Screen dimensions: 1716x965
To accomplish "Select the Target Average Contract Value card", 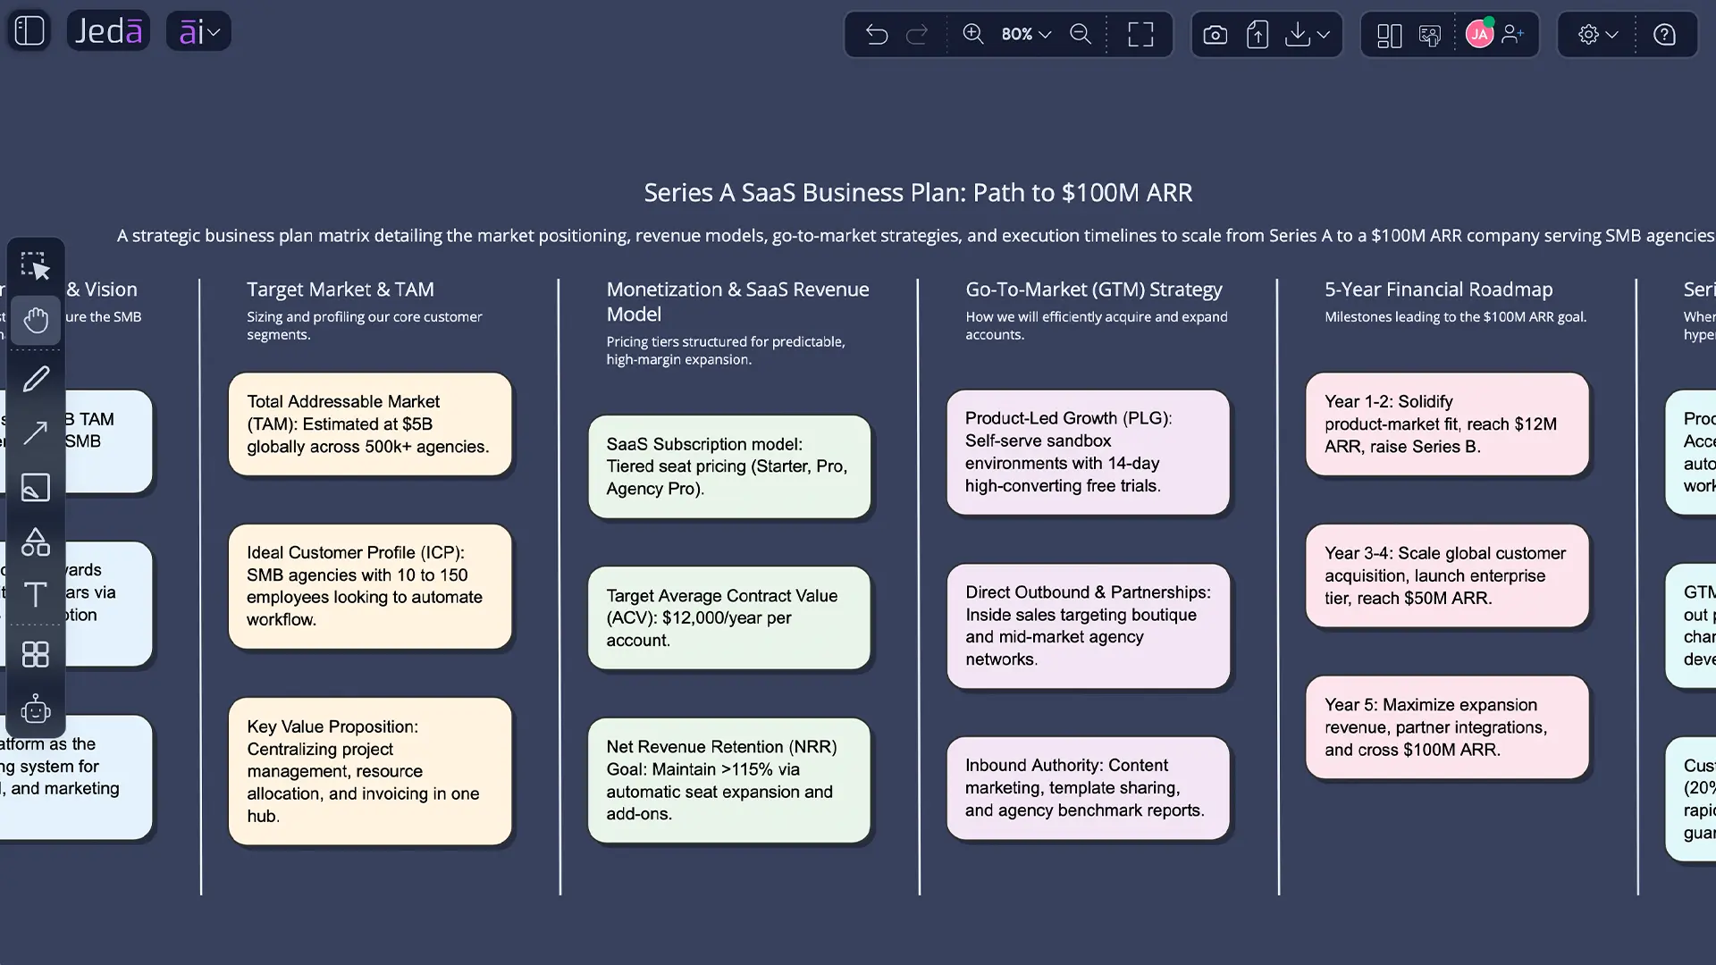I will click(x=729, y=618).
